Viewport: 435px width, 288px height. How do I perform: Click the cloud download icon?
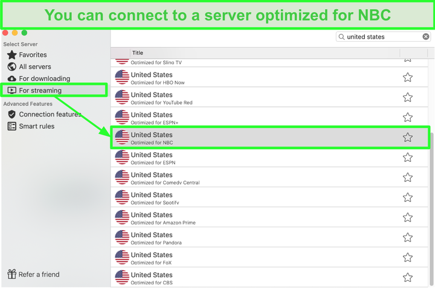click(12, 78)
